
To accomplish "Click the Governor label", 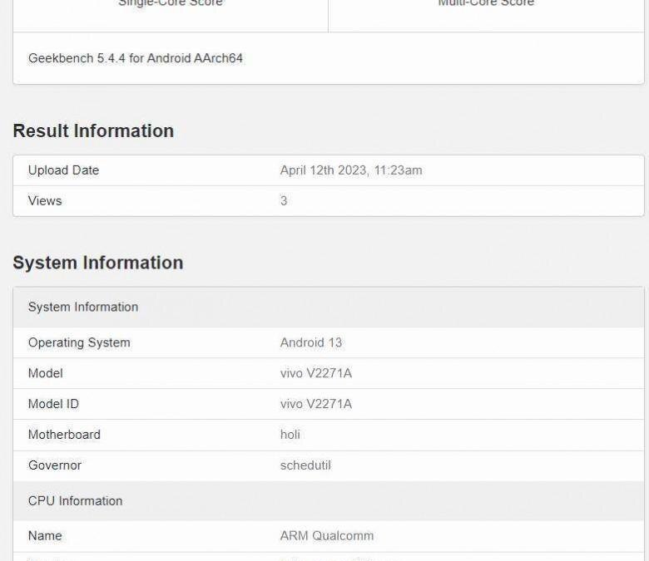I will [55, 466].
